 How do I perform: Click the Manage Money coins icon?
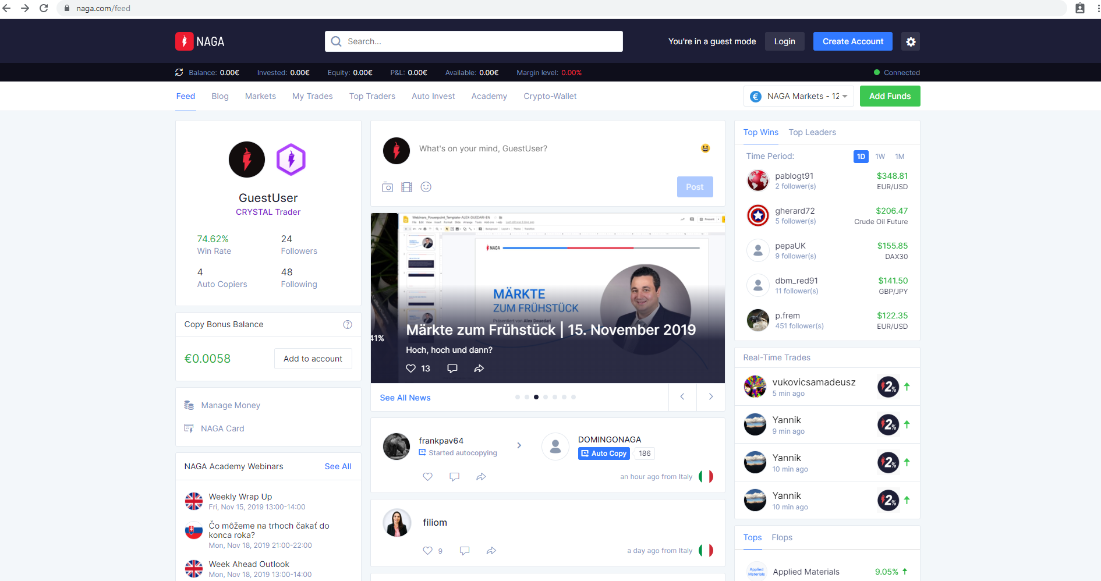pos(189,405)
